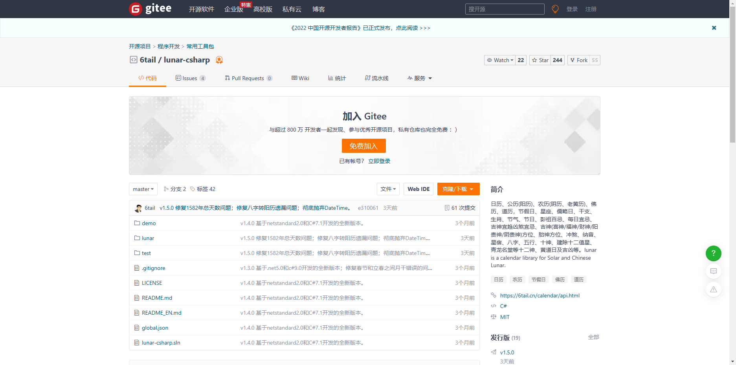Open the green help question-mark button
The height and width of the screenshot is (365, 736).
714,253
